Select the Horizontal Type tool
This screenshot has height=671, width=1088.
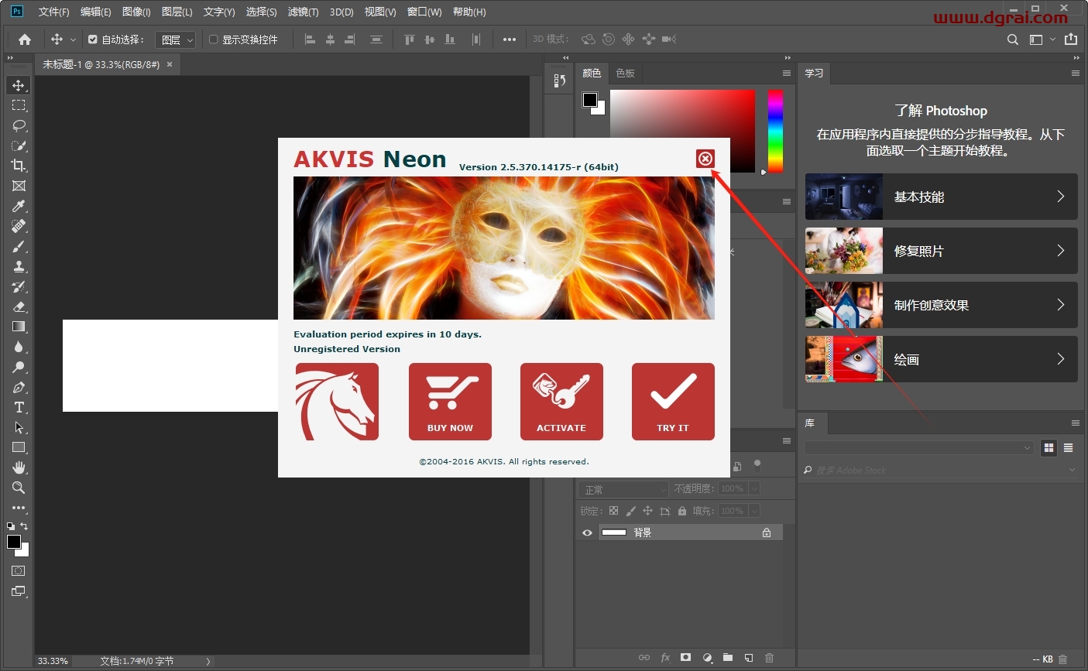19,407
